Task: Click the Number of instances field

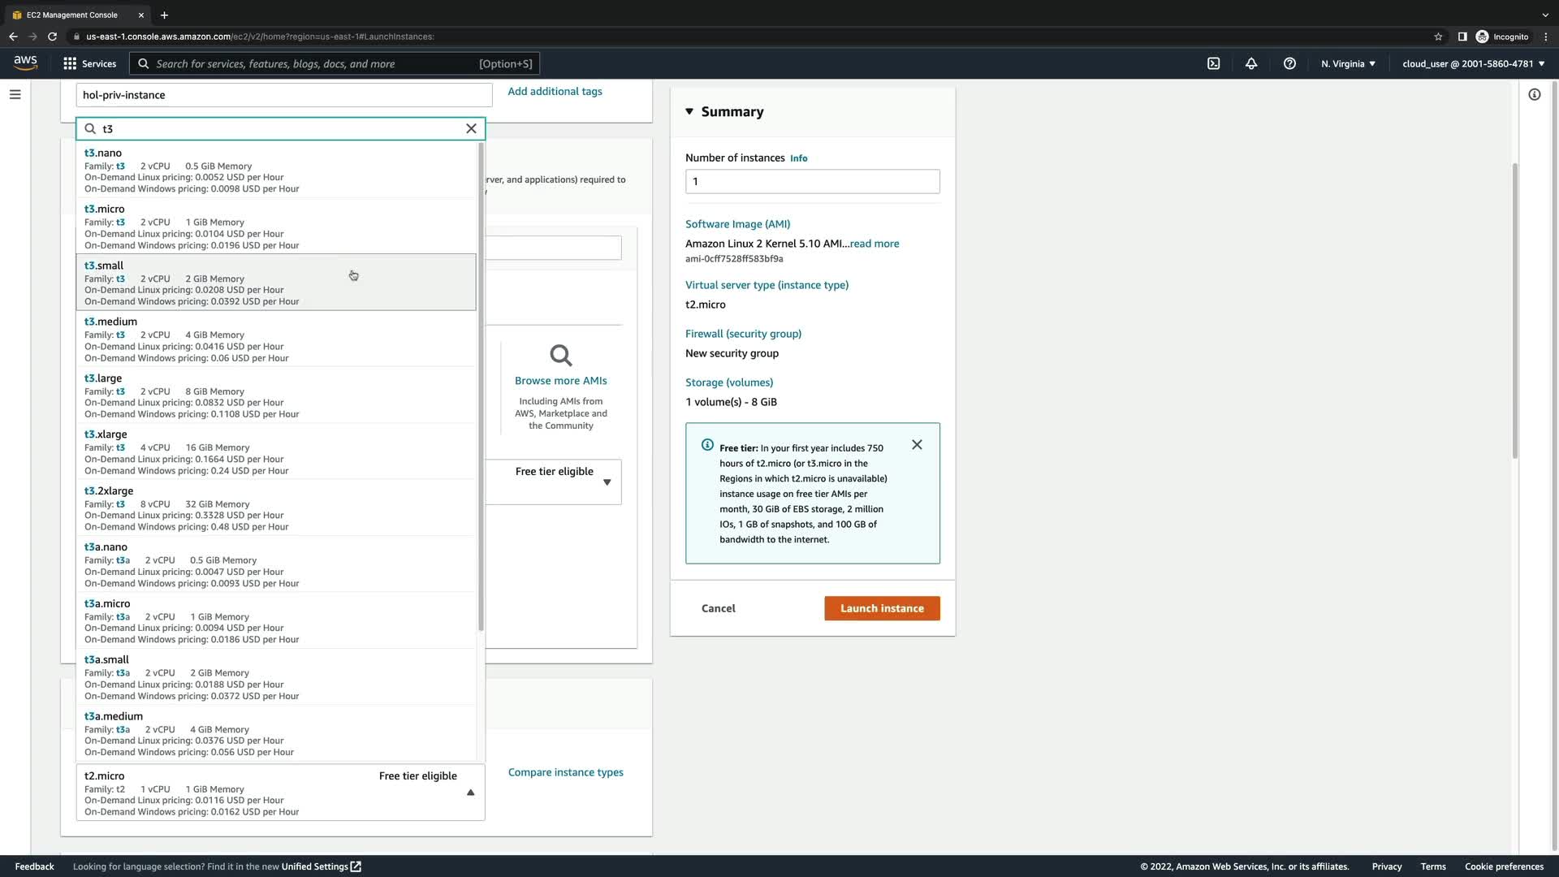Action: coord(812,182)
